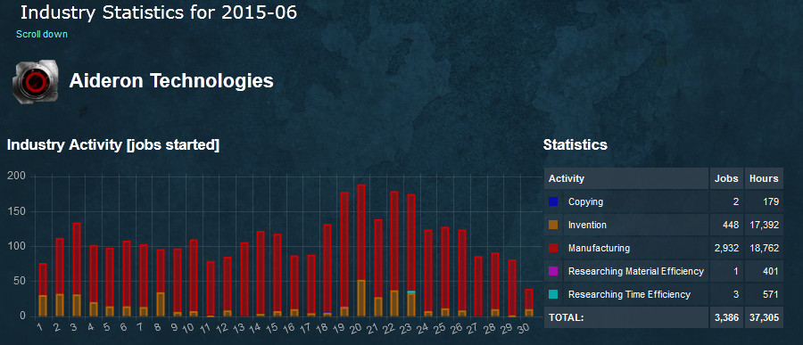Click the red manufacturing bar for day 13
The height and width of the screenshot is (345, 803).
pyautogui.click(x=244, y=280)
